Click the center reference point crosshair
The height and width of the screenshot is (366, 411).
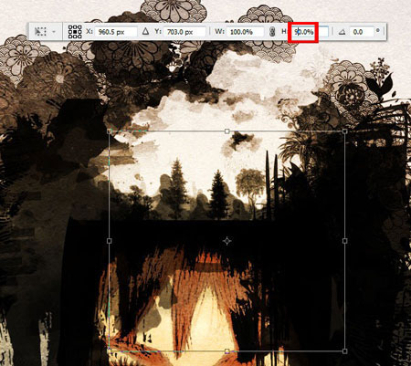(227, 241)
